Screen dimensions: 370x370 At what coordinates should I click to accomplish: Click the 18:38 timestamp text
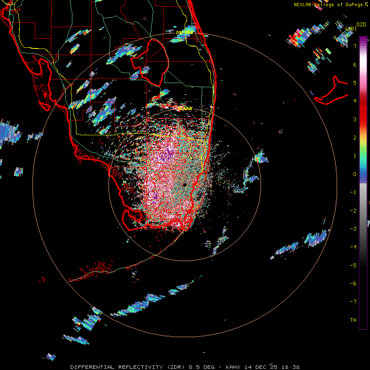click(291, 367)
